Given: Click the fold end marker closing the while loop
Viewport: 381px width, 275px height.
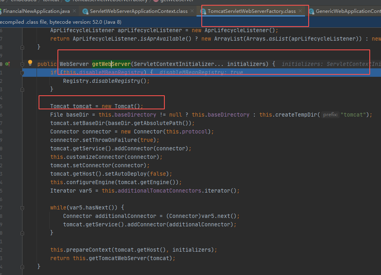Looking at the screenshot, I should tap(22, 233).
